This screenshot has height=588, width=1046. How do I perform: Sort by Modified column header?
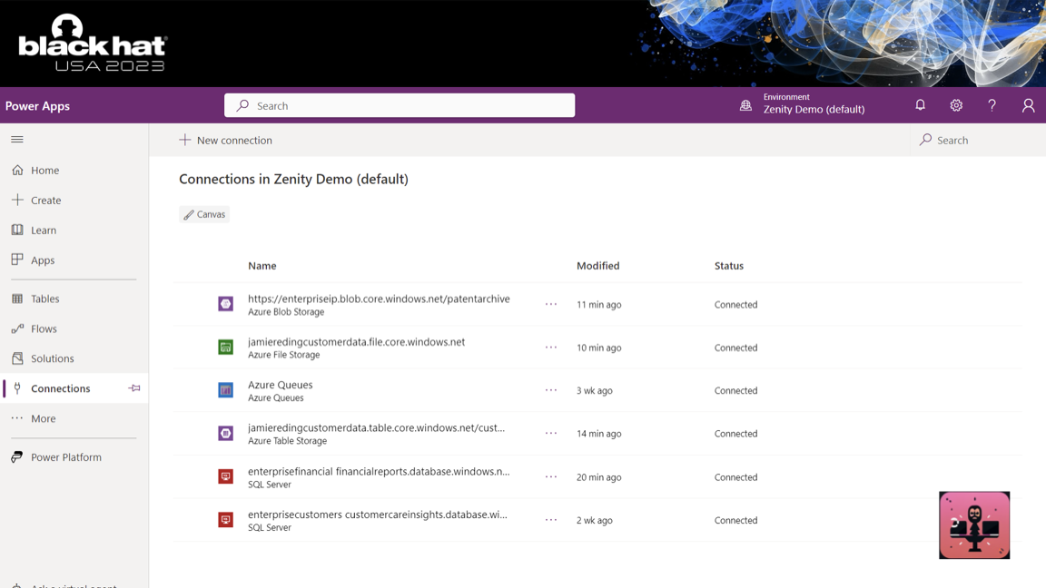click(597, 265)
